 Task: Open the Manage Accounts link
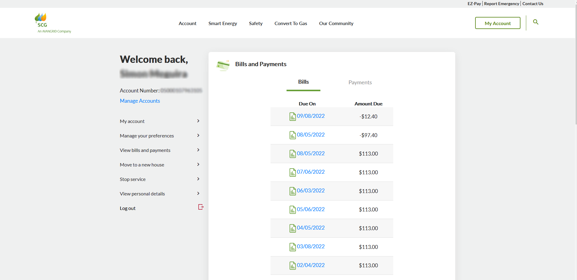click(140, 101)
